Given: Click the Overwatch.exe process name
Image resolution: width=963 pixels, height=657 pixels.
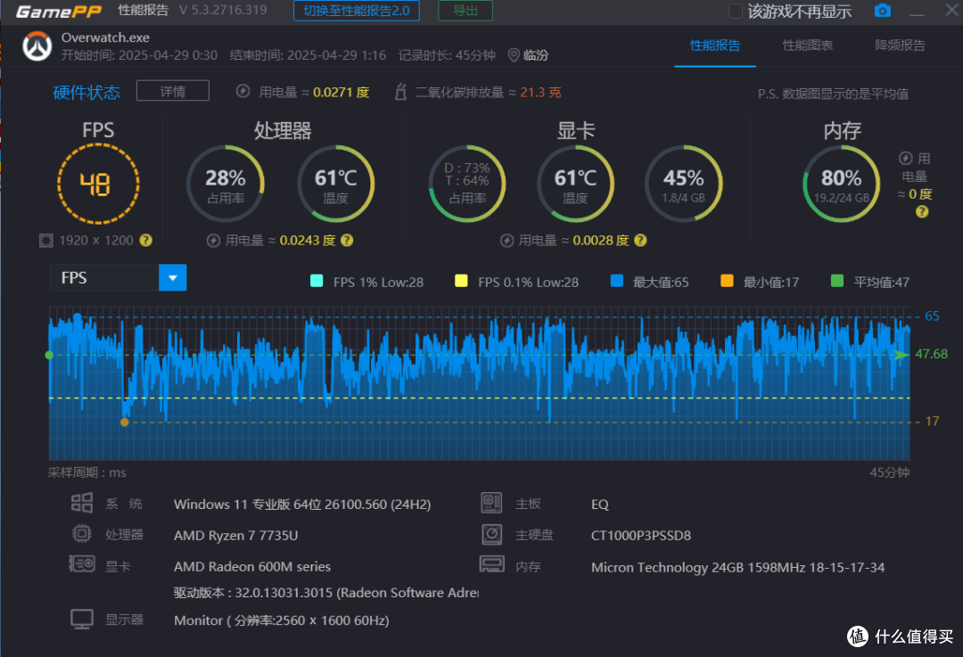Looking at the screenshot, I should tap(105, 37).
